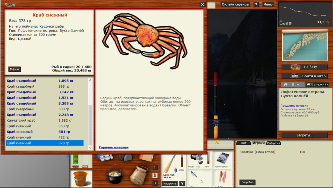The height and width of the screenshot is (188, 333).
Task: Open the Горячие клавиши link
Action: point(114,147)
